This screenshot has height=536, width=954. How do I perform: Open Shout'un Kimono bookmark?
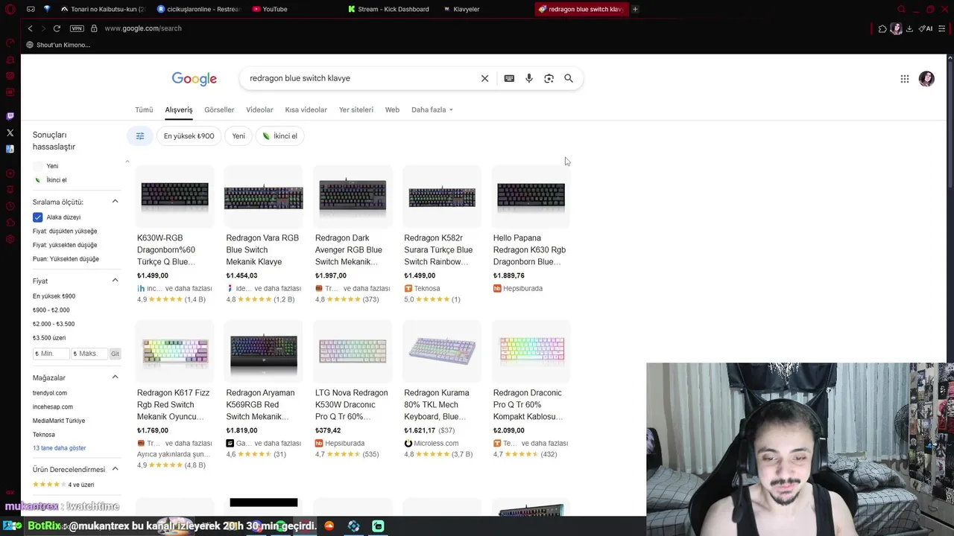pyautogui.click(x=58, y=45)
